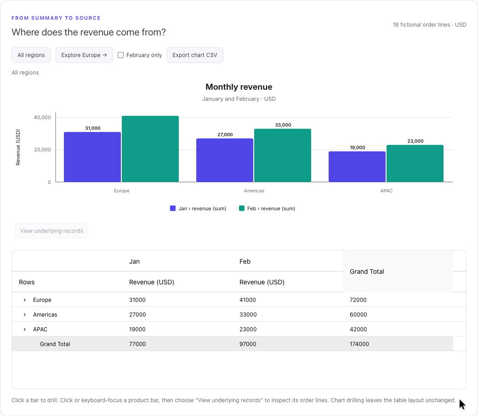The width and height of the screenshot is (478, 416).
Task: Open Explore Europe drill button
Action: coord(84,55)
